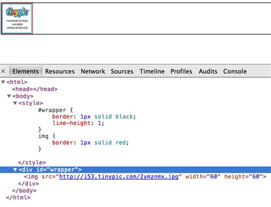Select the div id="wrapper" row

(x=135, y=169)
